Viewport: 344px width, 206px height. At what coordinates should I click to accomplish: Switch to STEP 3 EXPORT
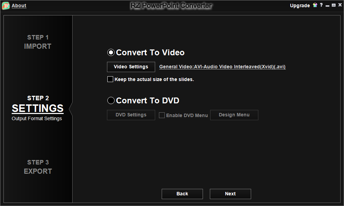point(37,167)
